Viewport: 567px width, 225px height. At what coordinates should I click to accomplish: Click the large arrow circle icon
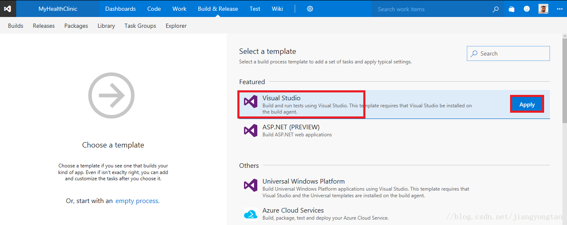click(x=111, y=96)
